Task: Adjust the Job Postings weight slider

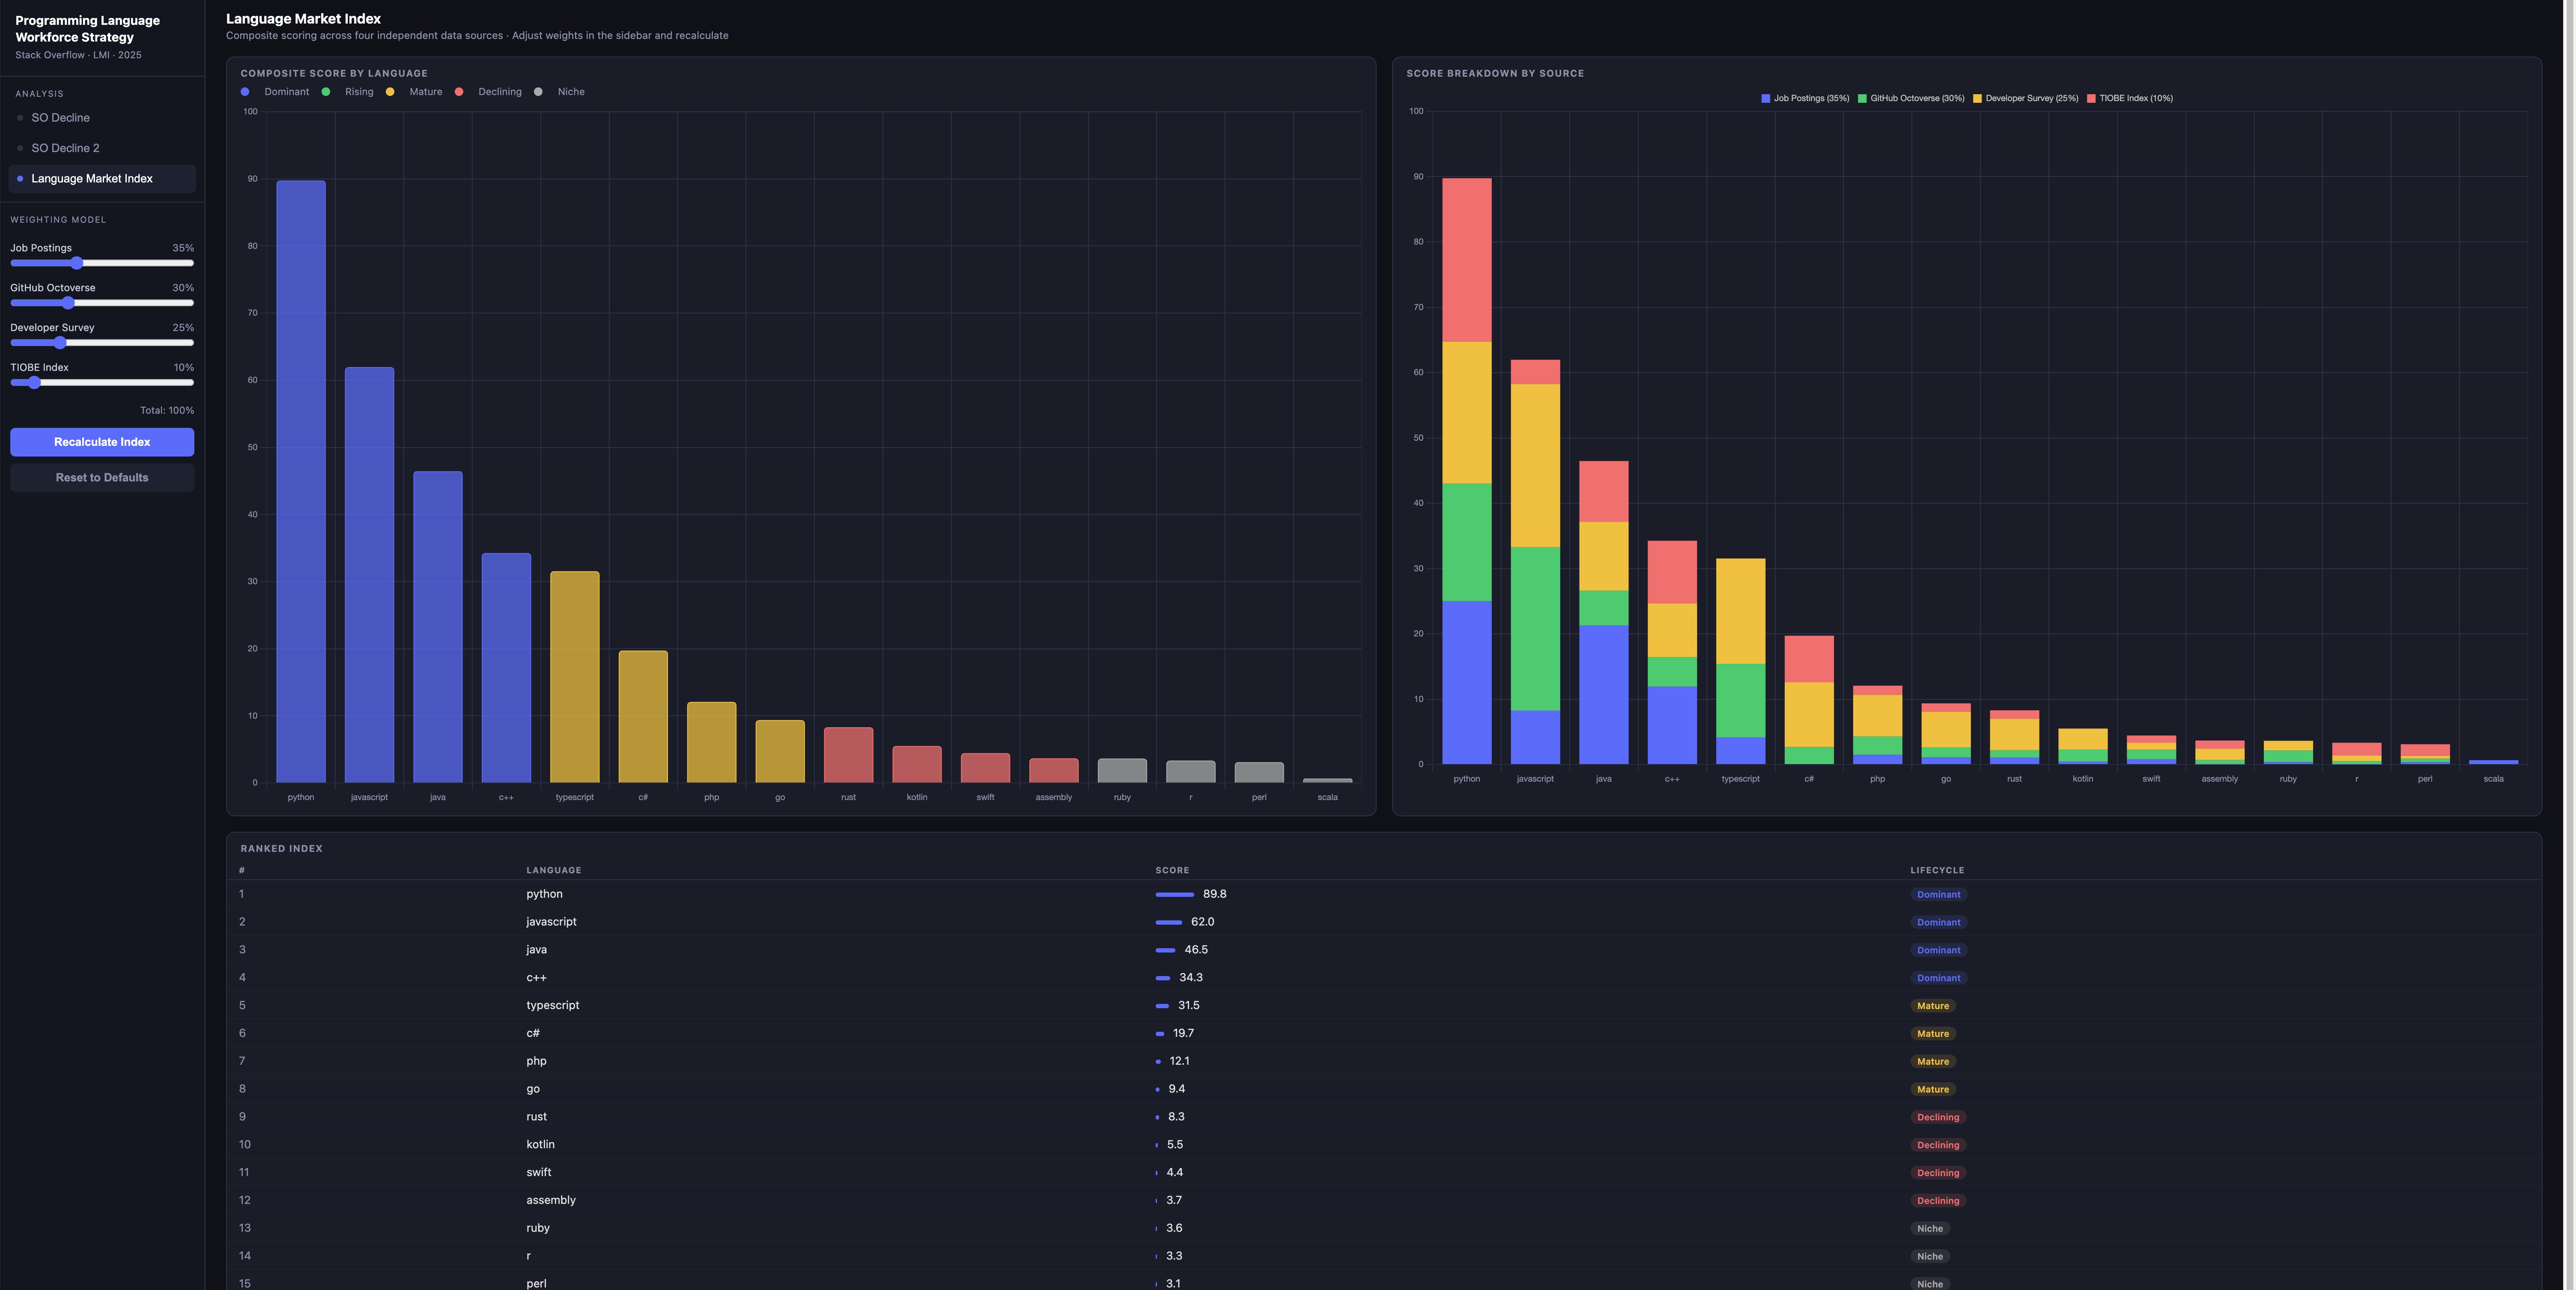Action: tap(102, 263)
